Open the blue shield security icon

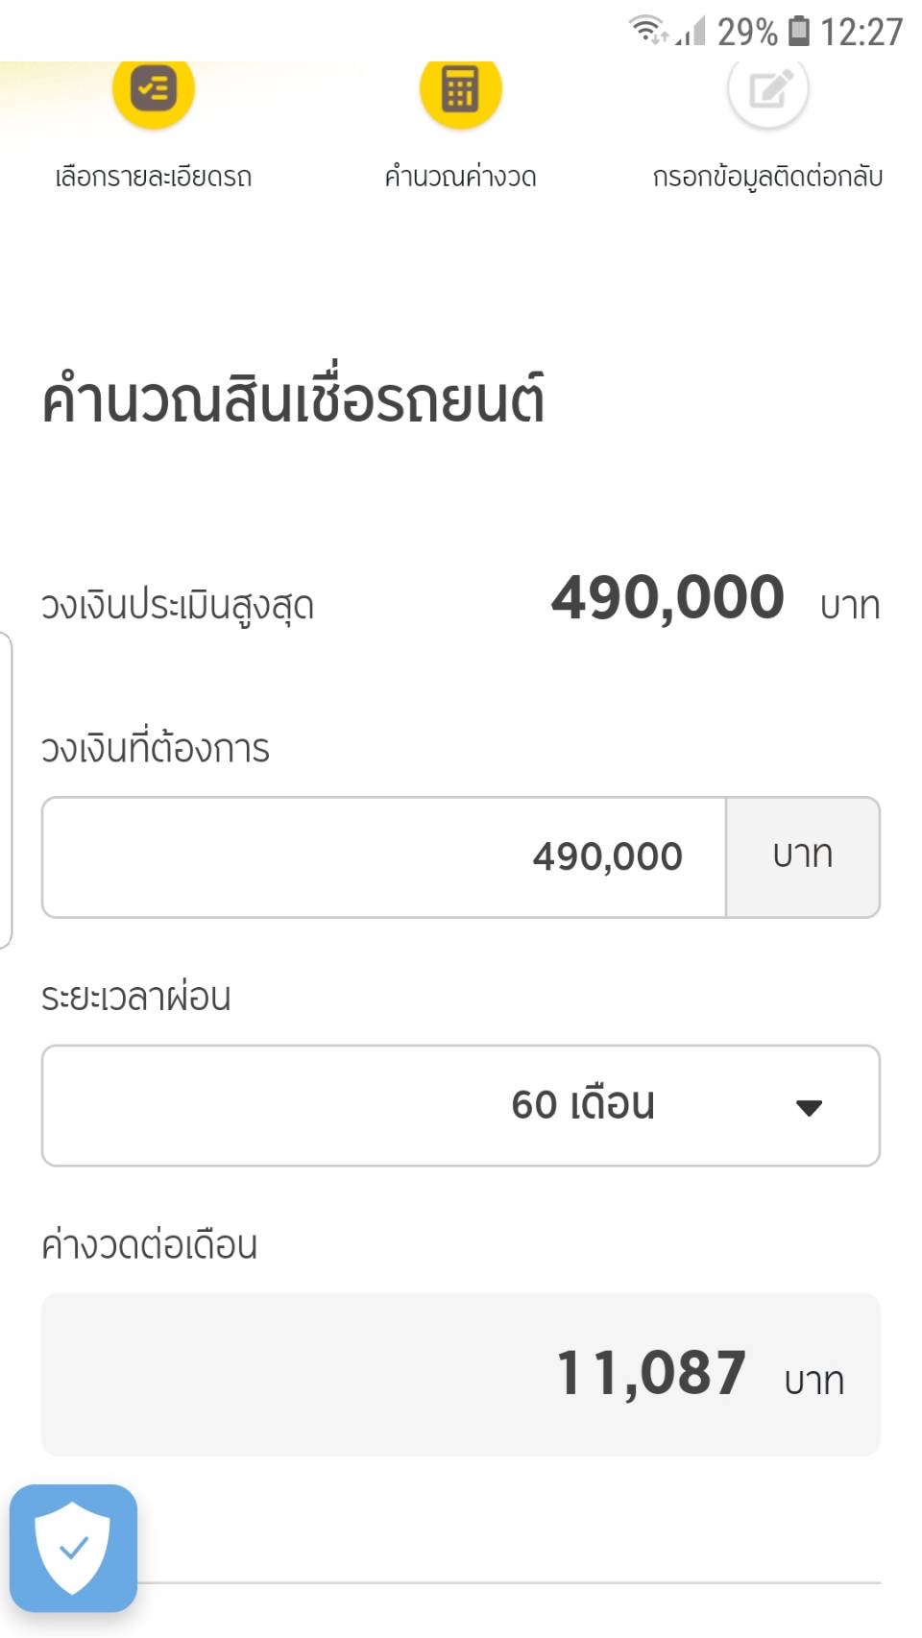click(73, 1548)
